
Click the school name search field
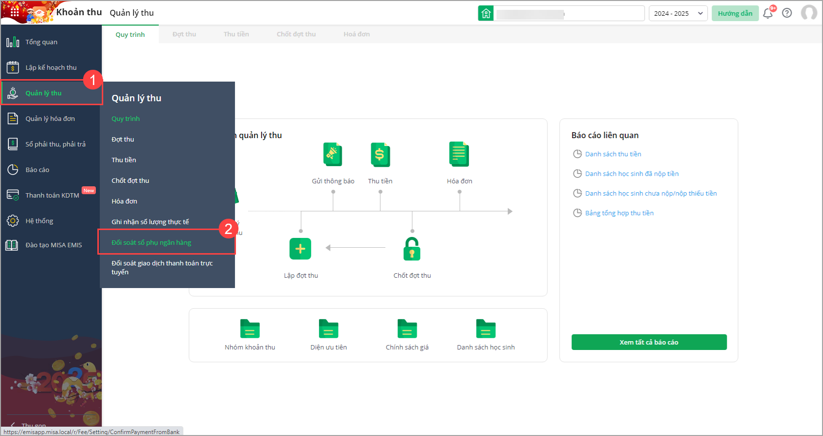[x=569, y=13]
